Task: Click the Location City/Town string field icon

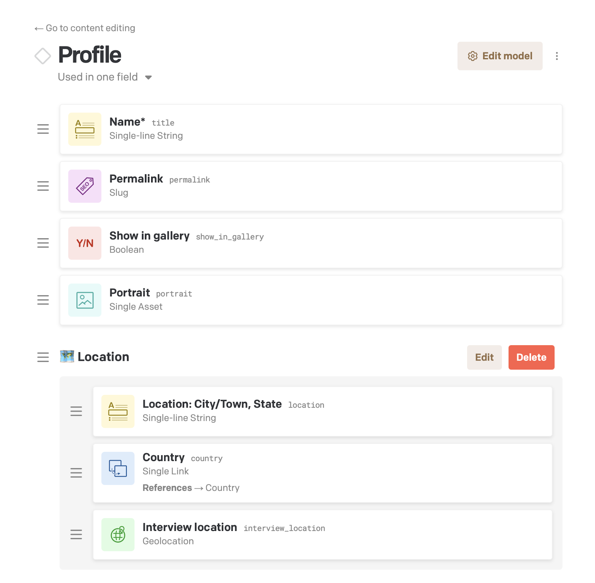Action: pyautogui.click(x=118, y=411)
